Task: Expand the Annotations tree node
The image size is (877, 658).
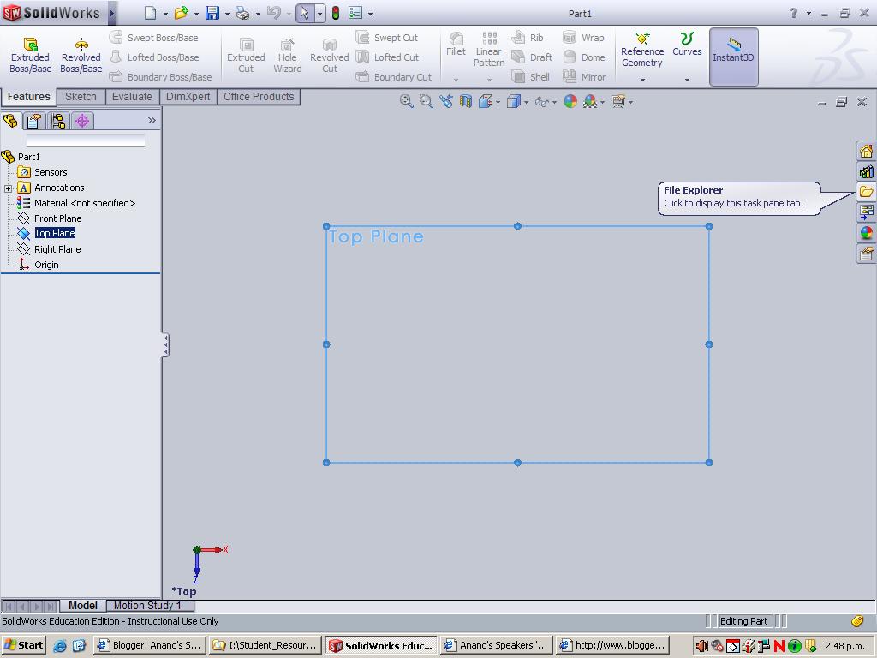Action: pyautogui.click(x=7, y=187)
